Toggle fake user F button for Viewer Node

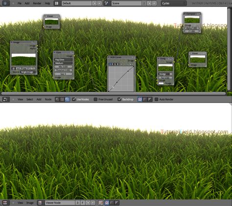[x=83, y=203]
